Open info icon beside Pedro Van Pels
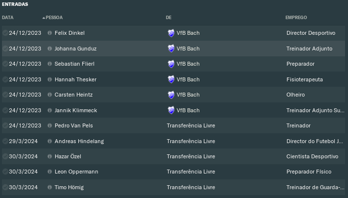 (50, 125)
